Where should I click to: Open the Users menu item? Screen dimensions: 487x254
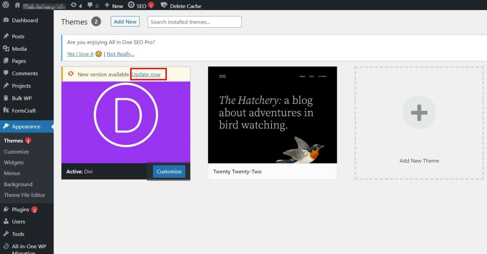[x=18, y=221]
